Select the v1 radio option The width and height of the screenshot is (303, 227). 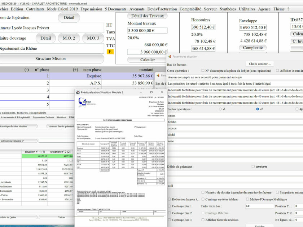point(220,109)
